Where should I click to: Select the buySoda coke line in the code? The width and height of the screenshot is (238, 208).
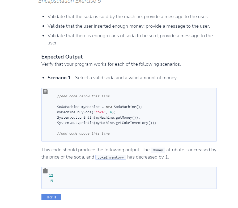click(87, 112)
